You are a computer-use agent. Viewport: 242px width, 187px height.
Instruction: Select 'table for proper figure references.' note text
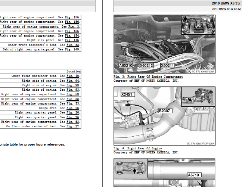[37, 144]
